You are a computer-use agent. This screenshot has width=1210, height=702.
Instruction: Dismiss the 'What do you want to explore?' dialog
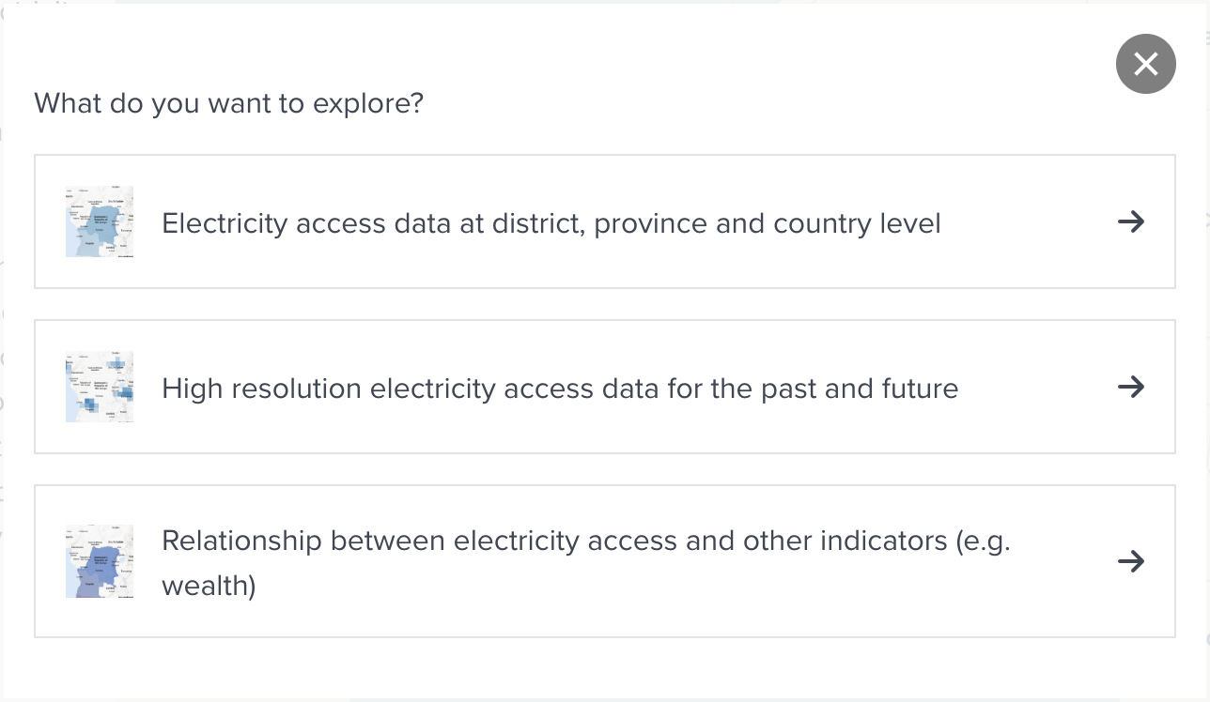pos(1145,64)
